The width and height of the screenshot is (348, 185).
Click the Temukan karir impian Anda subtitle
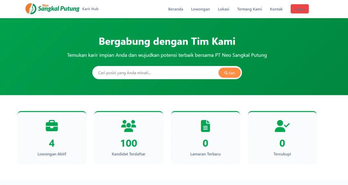(x=167, y=55)
